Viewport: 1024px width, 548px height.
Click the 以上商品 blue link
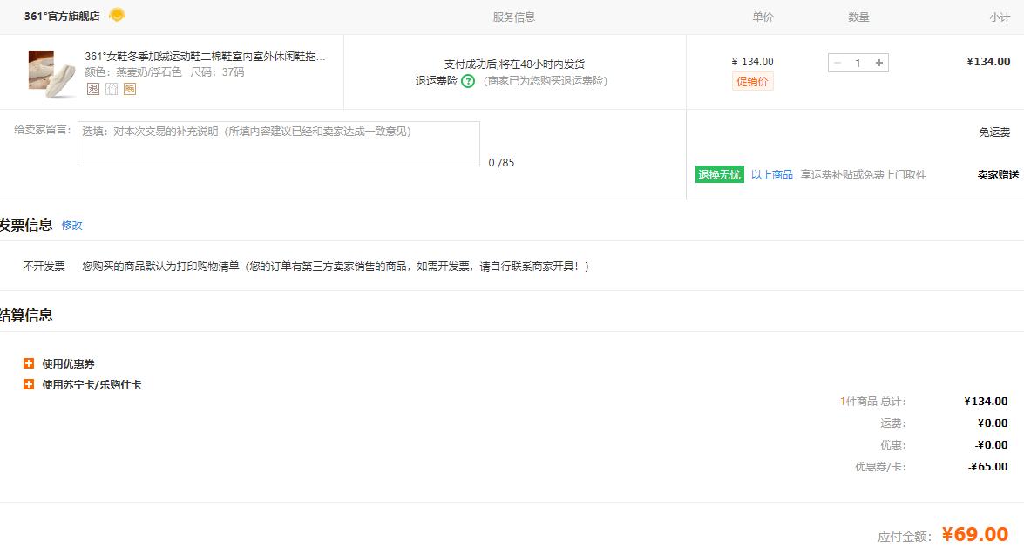(771, 174)
